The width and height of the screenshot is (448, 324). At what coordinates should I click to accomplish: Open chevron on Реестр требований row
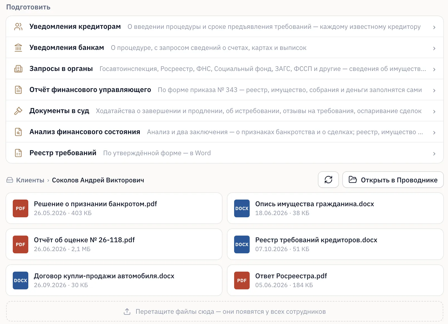point(434,154)
